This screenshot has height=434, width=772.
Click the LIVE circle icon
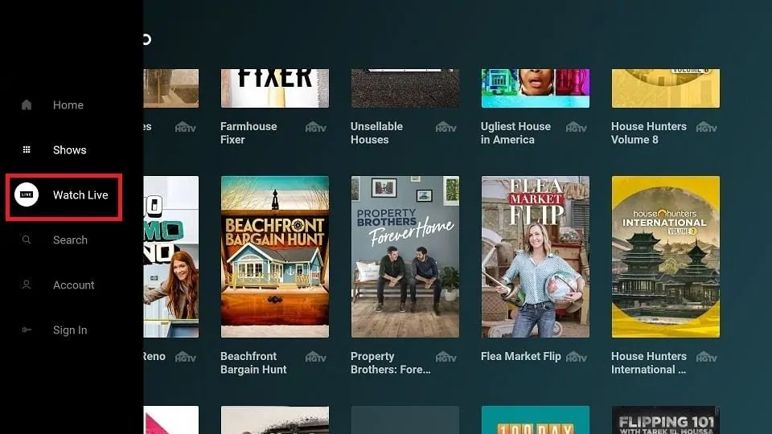coord(27,194)
